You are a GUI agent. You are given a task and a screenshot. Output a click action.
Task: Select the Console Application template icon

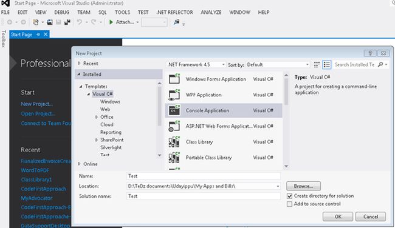174,110
